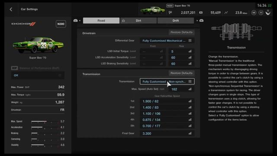Edit Final Gear value 3.300
277x156 pixels.
click(167, 133)
